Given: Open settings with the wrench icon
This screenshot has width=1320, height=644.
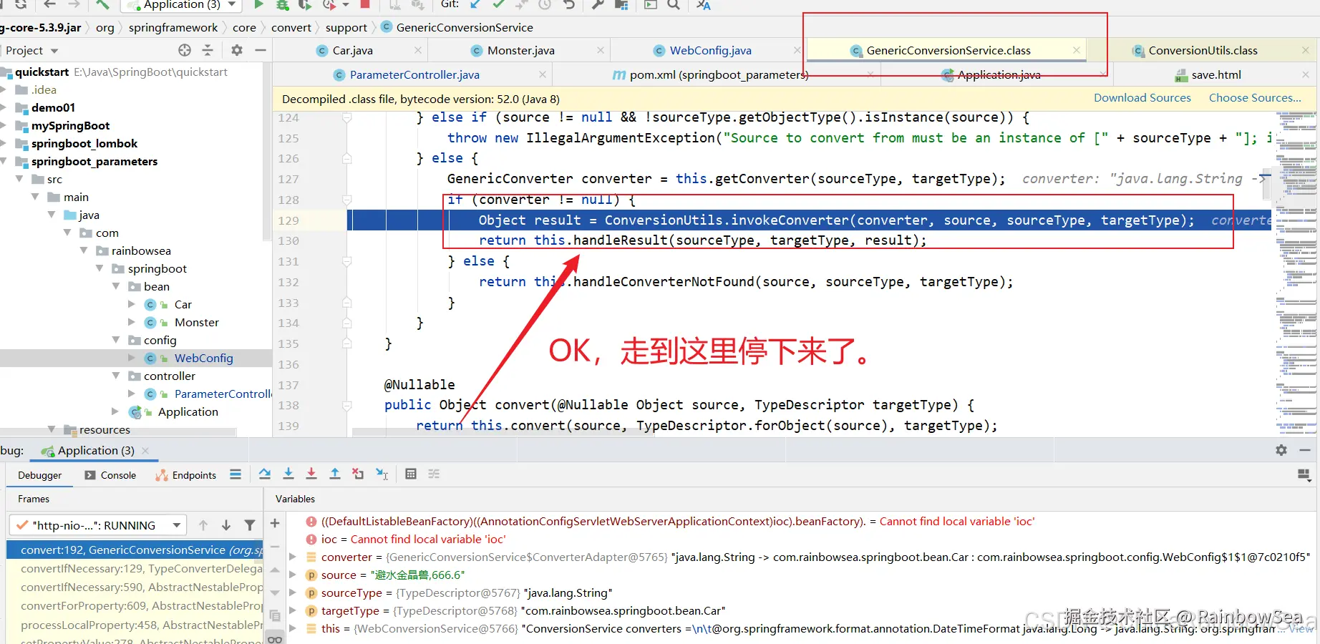Looking at the screenshot, I should 598,5.
